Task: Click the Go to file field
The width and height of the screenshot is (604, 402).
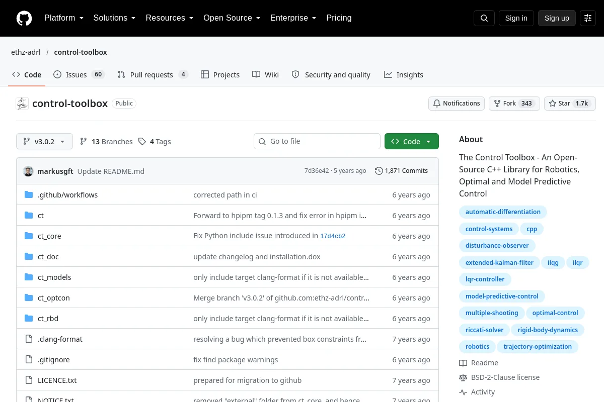Action: 317,142
